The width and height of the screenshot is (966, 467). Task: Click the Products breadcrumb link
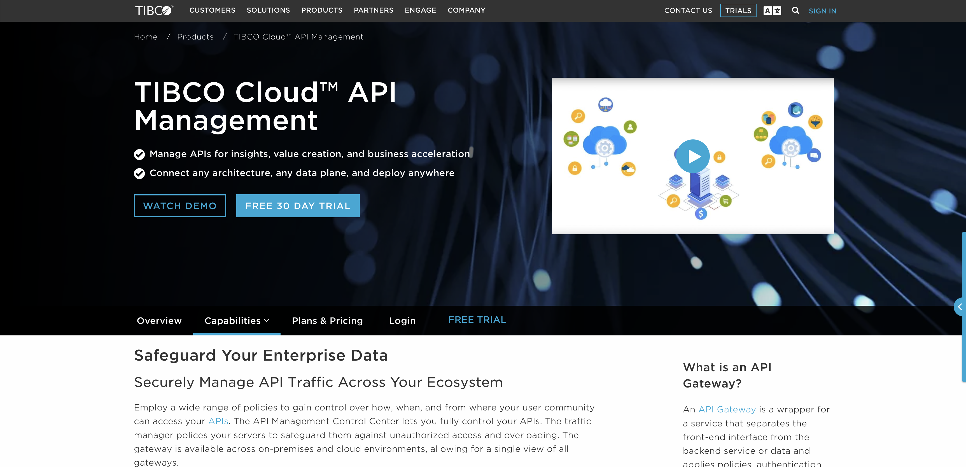(x=195, y=37)
